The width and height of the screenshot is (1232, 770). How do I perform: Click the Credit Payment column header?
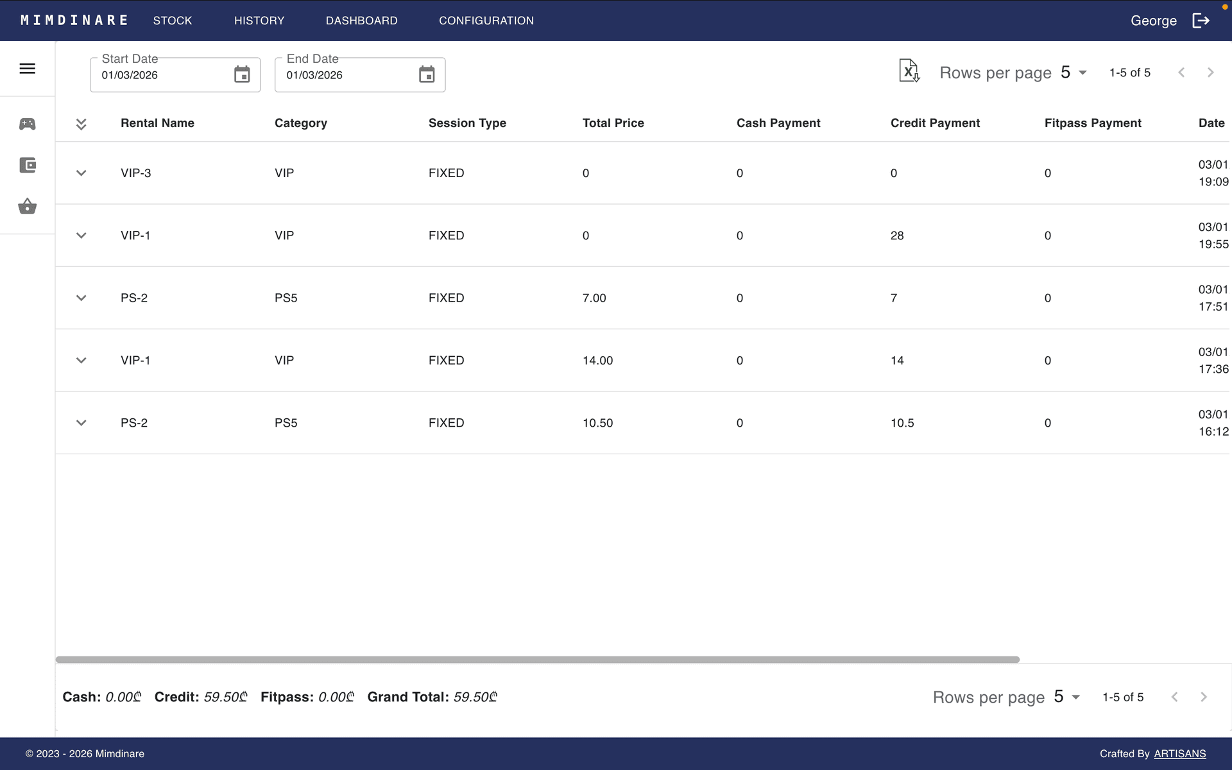click(935, 123)
